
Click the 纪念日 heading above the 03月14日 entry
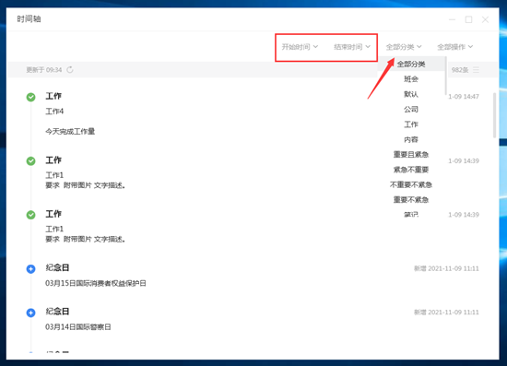pos(57,312)
